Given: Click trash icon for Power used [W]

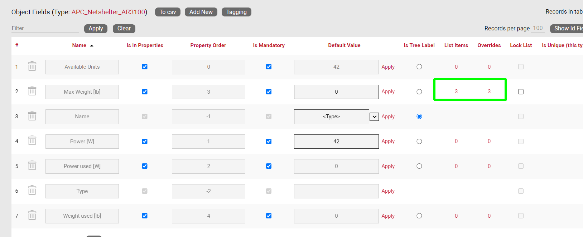Looking at the screenshot, I should click(32, 166).
